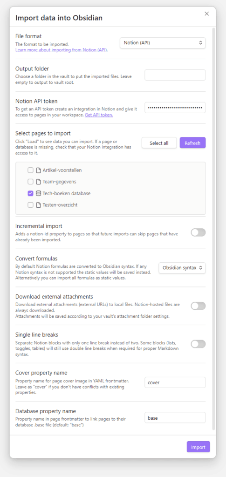Click the dialog's vertical scrollbar
Screen dimensions: 226x477
pos(213,228)
